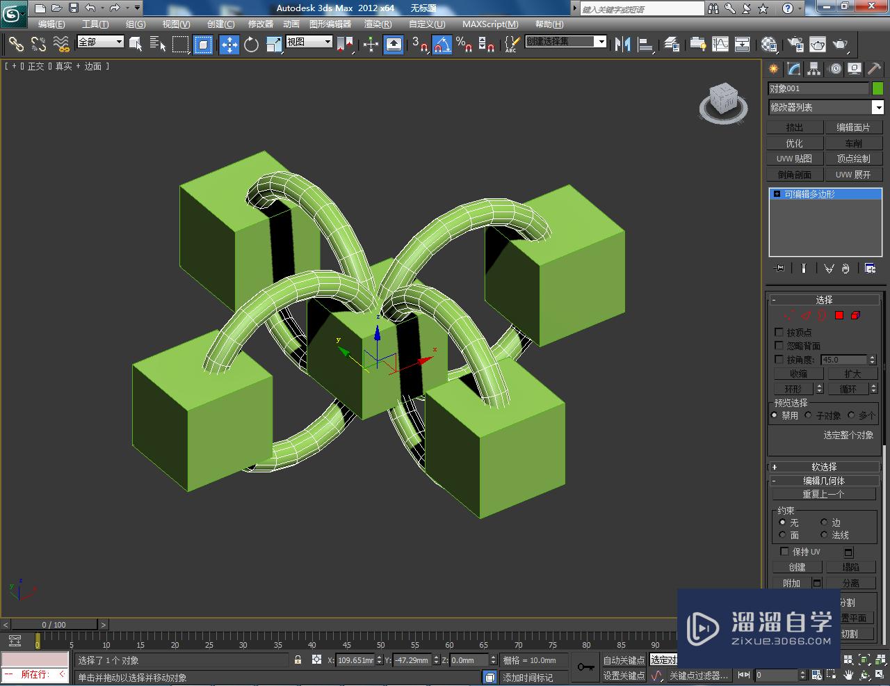Activate the Select and Rotate tool
Image resolution: width=890 pixels, height=686 pixels.
tap(251, 44)
